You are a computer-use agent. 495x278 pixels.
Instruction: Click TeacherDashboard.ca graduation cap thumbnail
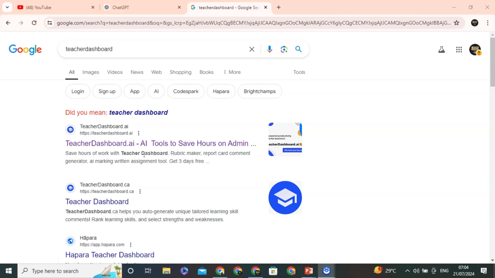coord(285,198)
